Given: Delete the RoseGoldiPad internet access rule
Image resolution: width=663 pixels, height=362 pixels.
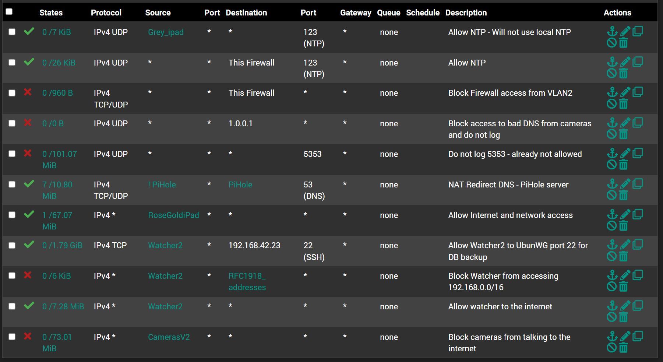Looking at the screenshot, I should click(x=623, y=226).
